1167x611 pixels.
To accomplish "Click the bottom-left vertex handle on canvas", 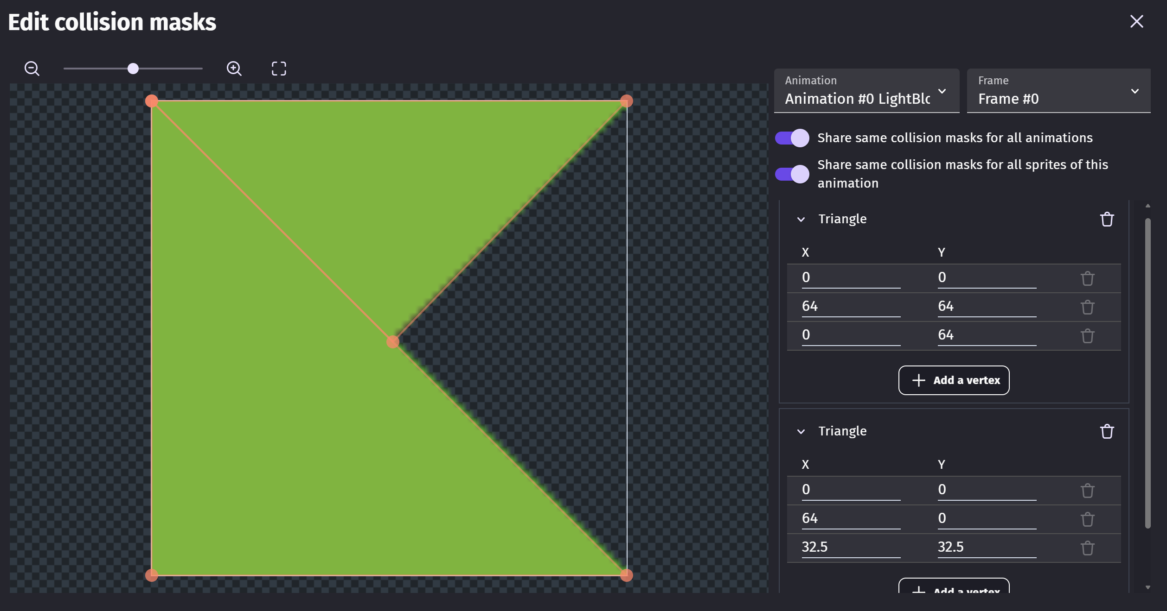I will coord(152,575).
